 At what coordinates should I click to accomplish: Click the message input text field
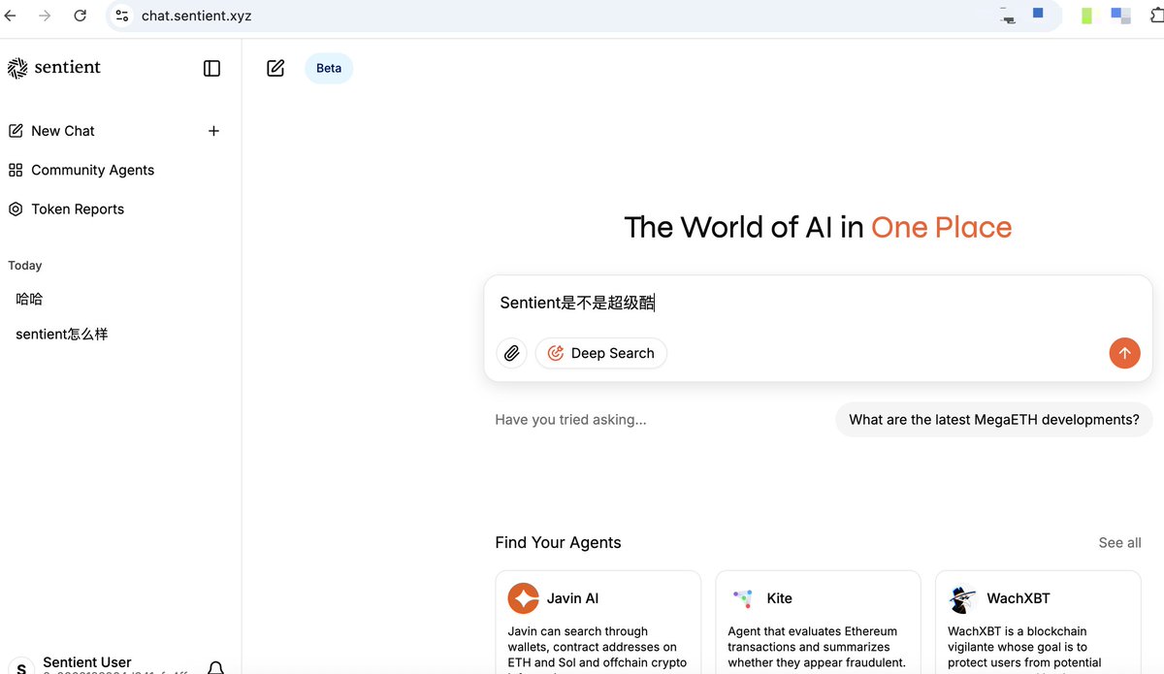[818, 303]
